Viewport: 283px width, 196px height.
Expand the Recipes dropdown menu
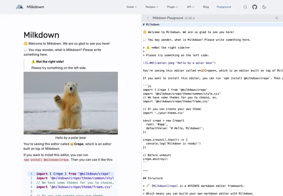pyautogui.click(x=152, y=7)
